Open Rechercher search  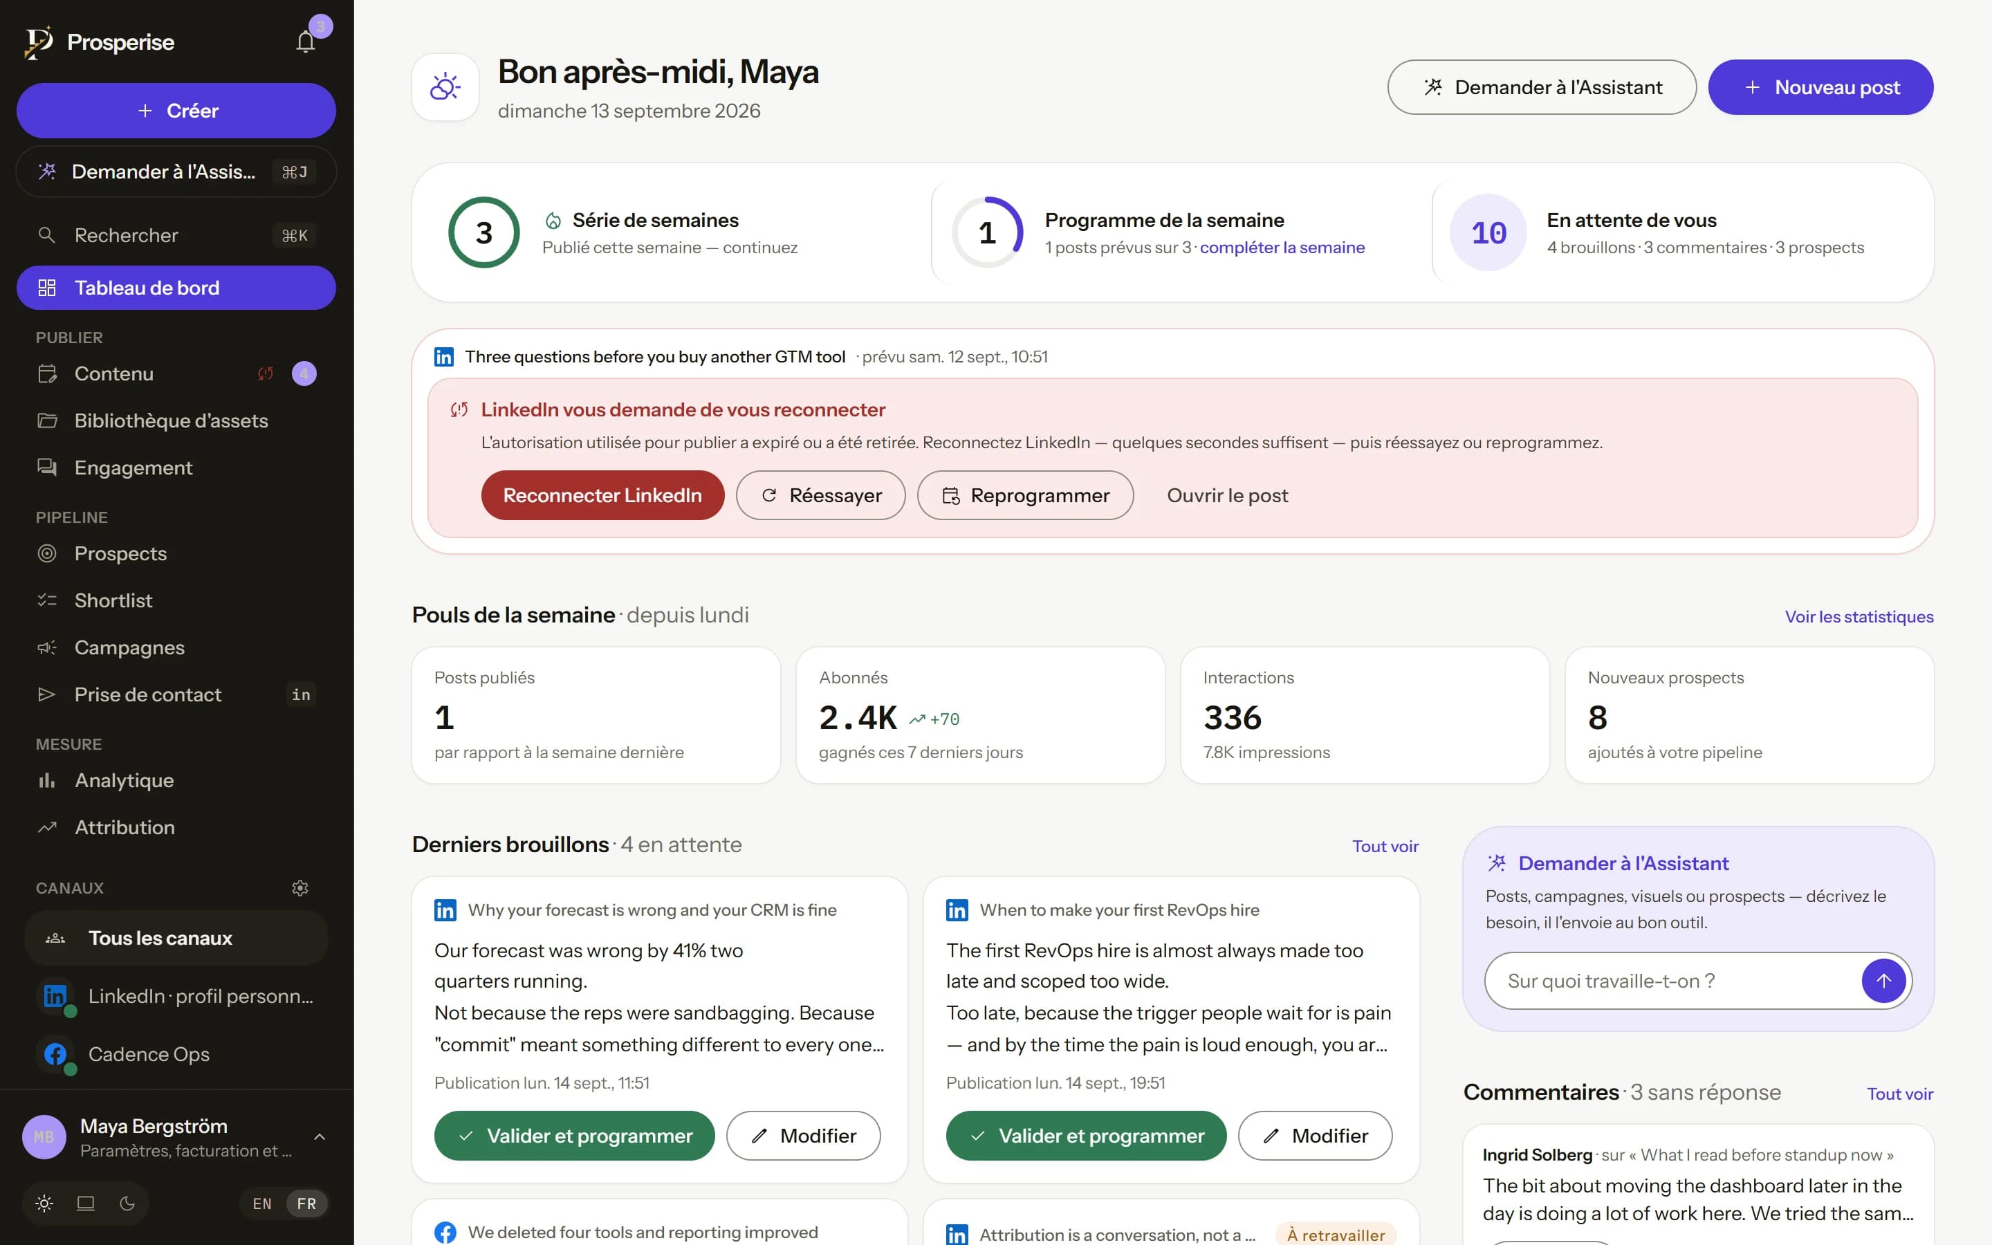coord(176,235)
